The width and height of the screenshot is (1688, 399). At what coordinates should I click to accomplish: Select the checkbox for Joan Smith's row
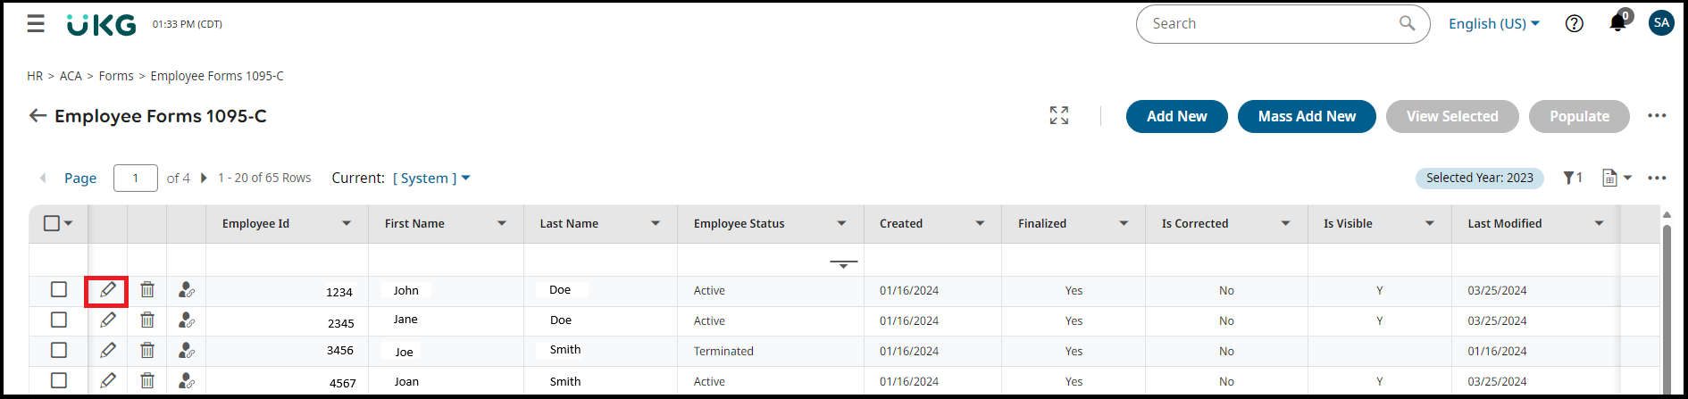tap(59, 380)
